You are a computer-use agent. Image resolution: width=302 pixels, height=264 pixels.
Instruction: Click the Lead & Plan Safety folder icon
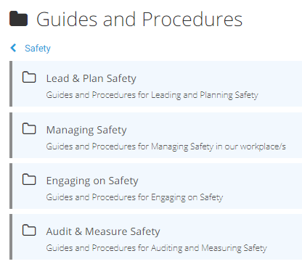(29, 78)
